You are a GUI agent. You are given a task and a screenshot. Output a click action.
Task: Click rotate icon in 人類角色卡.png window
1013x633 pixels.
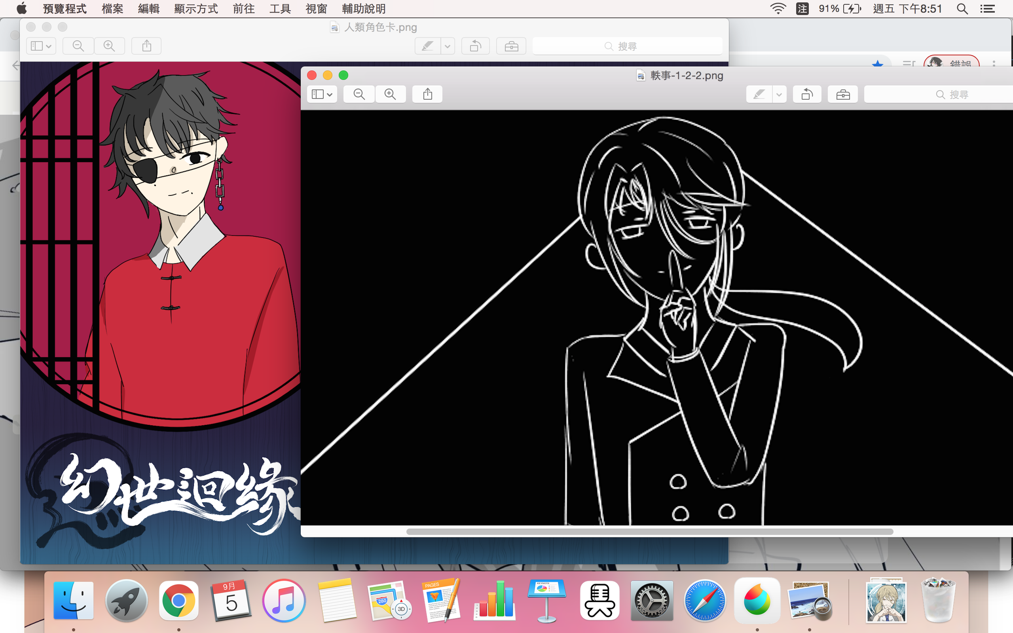pos(475,46)
